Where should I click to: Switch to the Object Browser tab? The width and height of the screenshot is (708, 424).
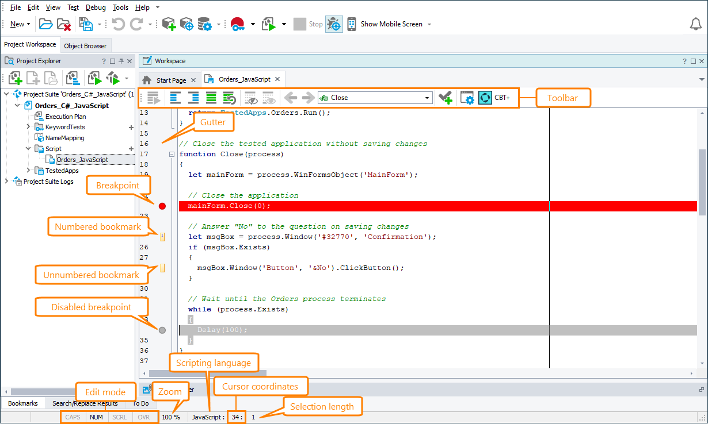(x=85, y=46)
